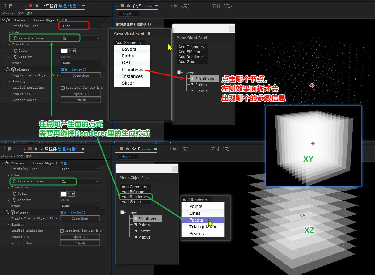
Task: Click the upper Refresh button
Action: (x=81, y=100)
